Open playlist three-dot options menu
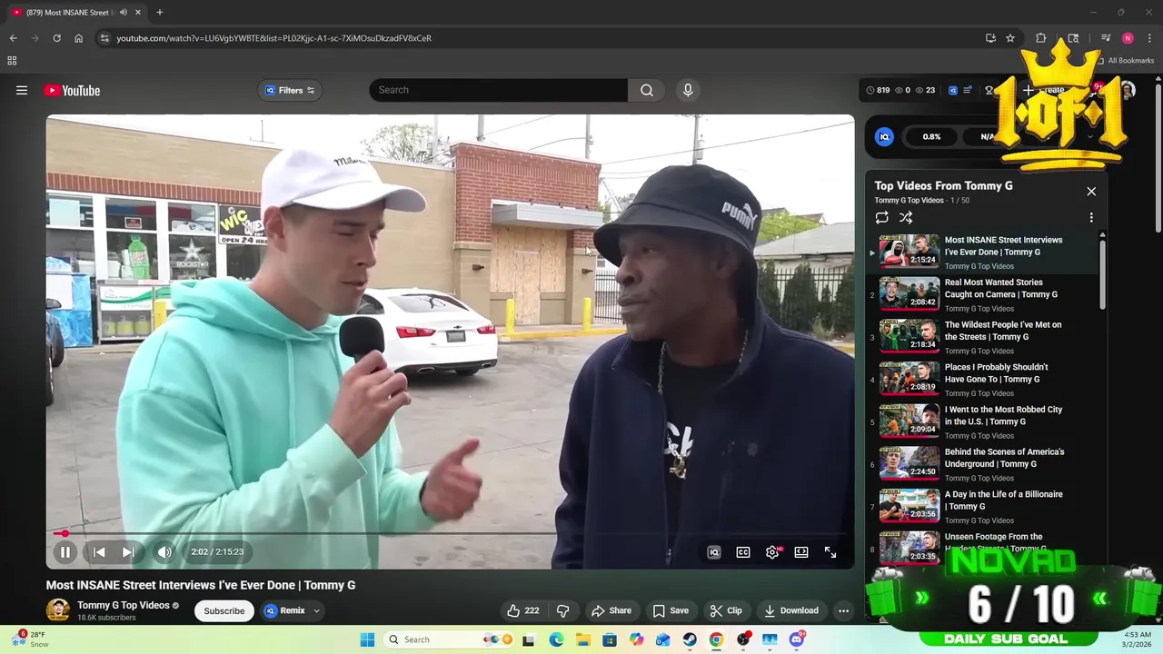The image size is (1163, 654). 1091,217
